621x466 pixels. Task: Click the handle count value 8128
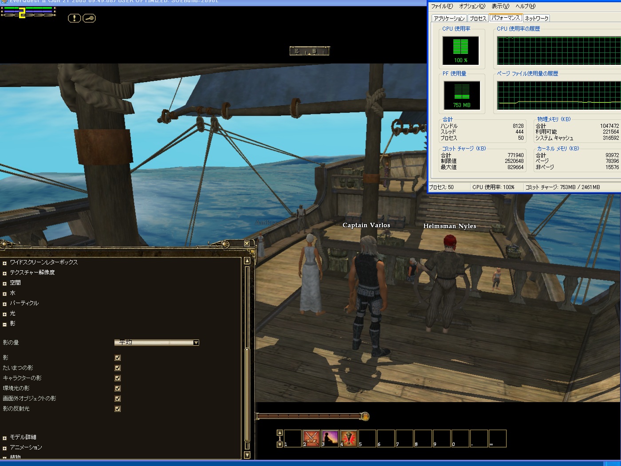point(518,126)
